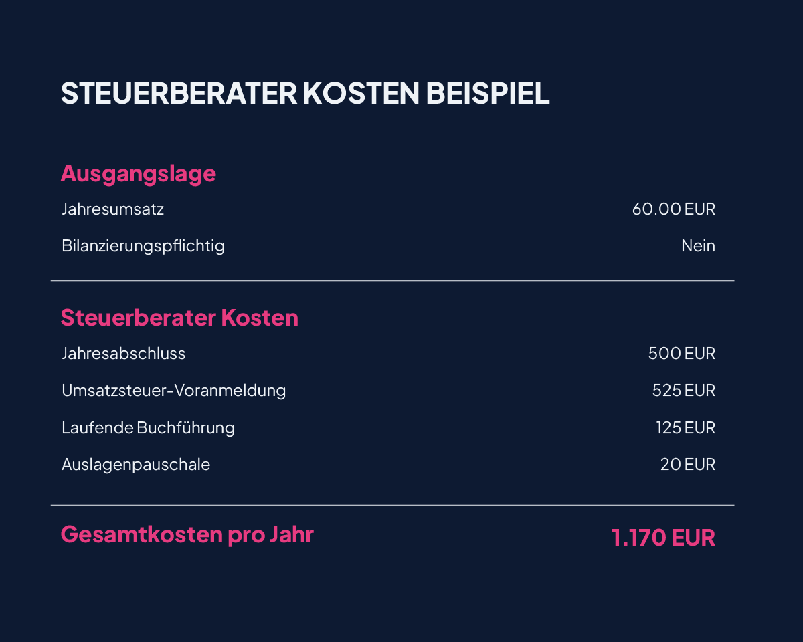Select the pink Ausgangslage section heading
The height and width of the screenshot is (642, 803).
coord(138,173)
